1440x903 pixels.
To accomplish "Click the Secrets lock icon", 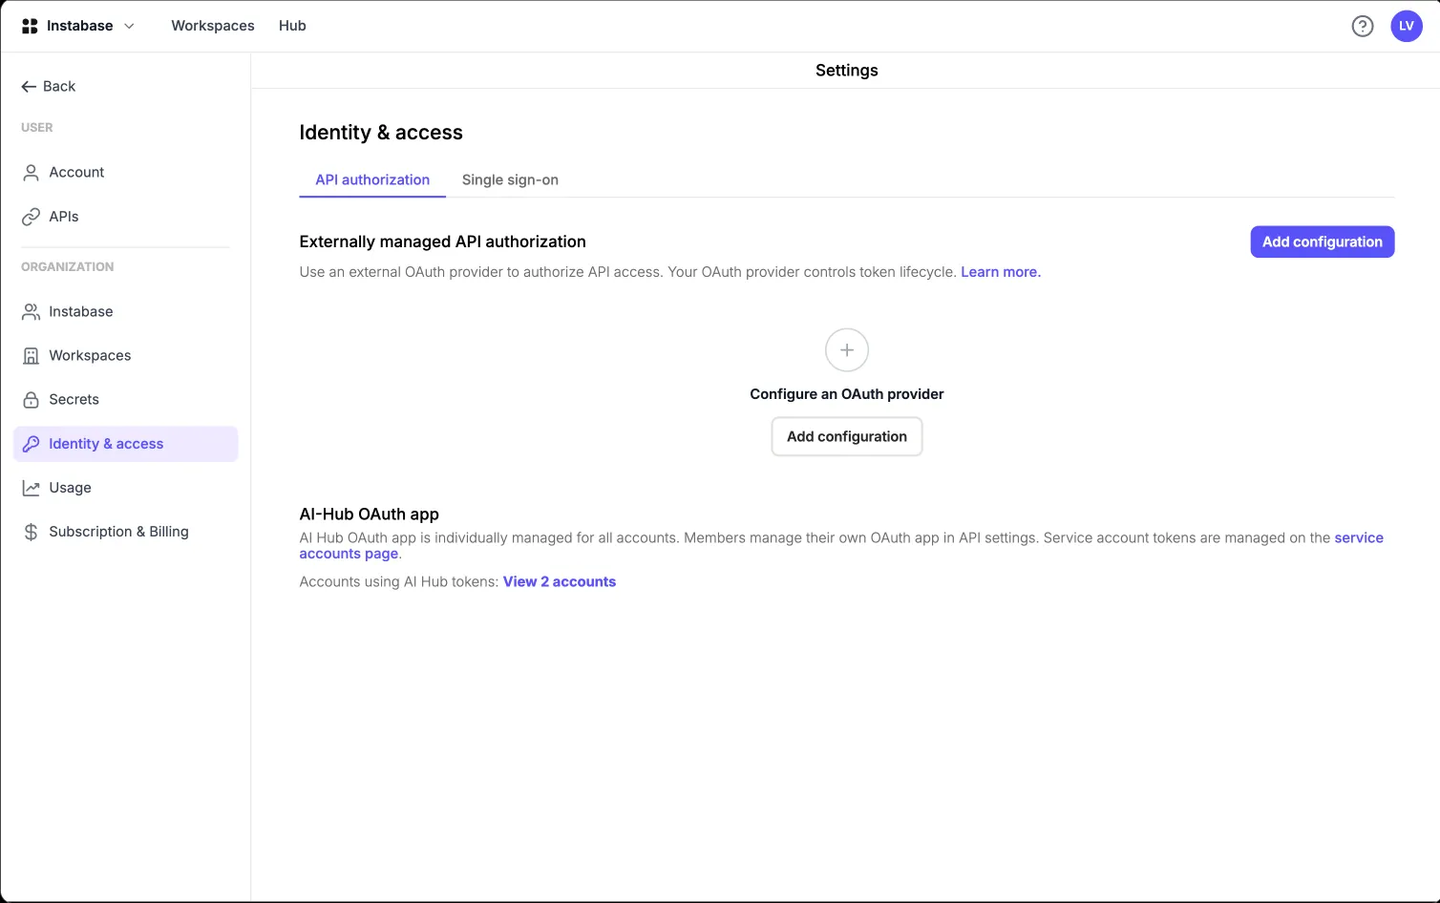I will click(31, 400).
